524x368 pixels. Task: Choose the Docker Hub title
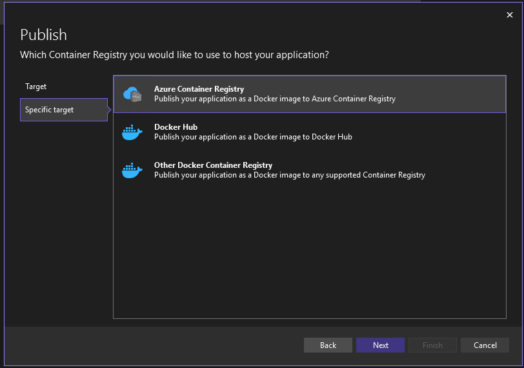point(176,127)
